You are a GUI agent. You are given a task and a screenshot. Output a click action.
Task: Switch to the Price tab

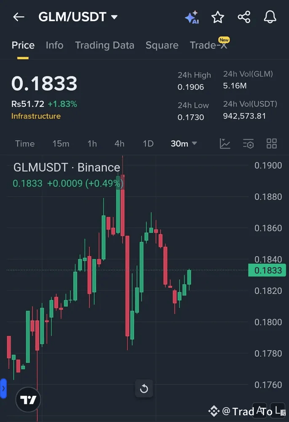point(23,45)
